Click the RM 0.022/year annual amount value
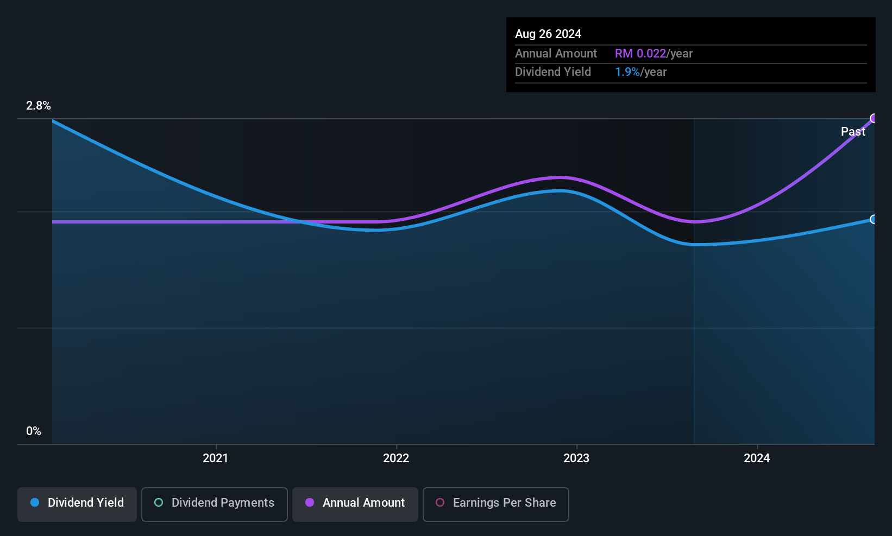 [654, 53]
